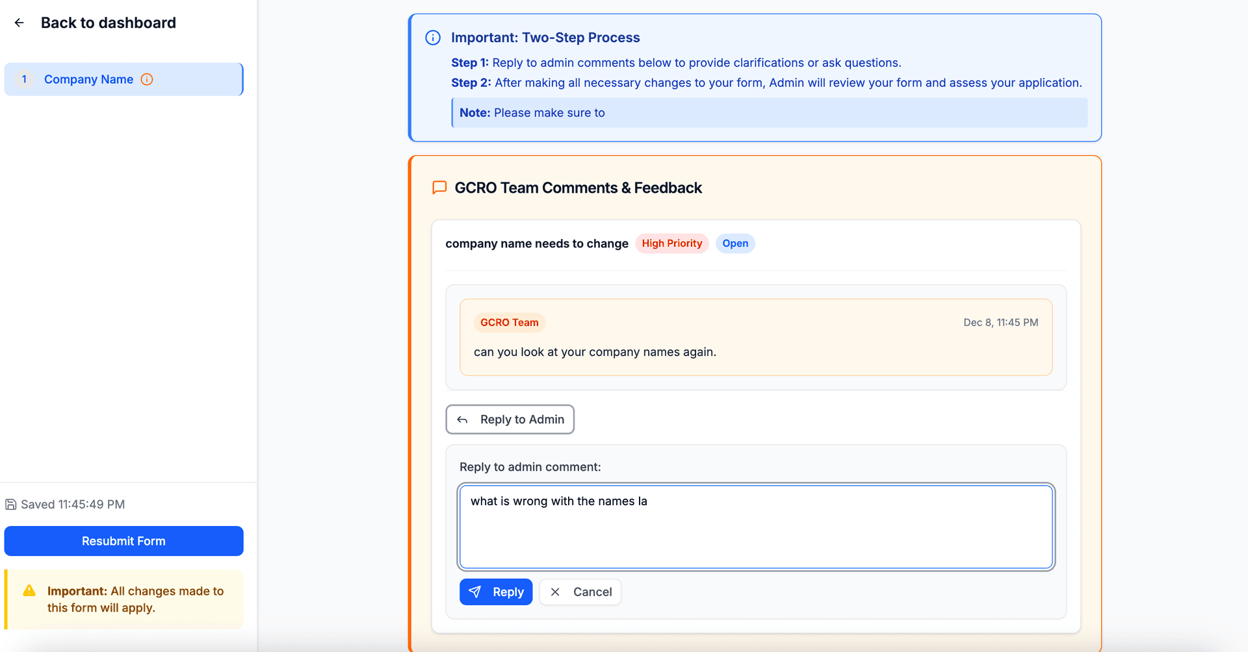Click the comment bubble icon by GCRO Team Comments
This screenshot has height=652, width=1248.
(439, 188)
